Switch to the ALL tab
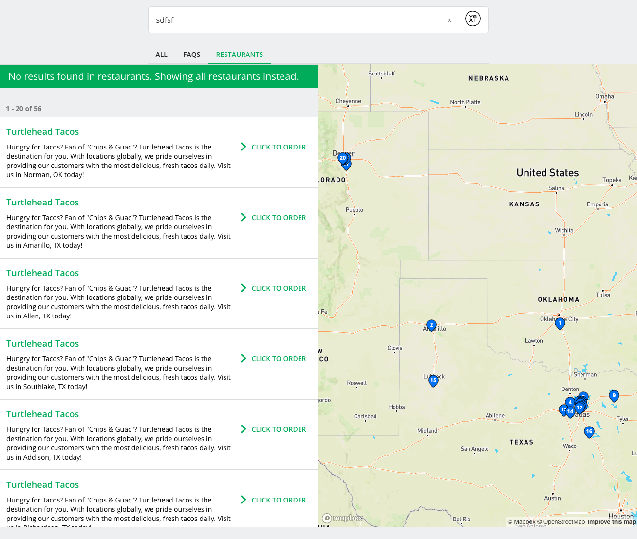 [162, 55]
